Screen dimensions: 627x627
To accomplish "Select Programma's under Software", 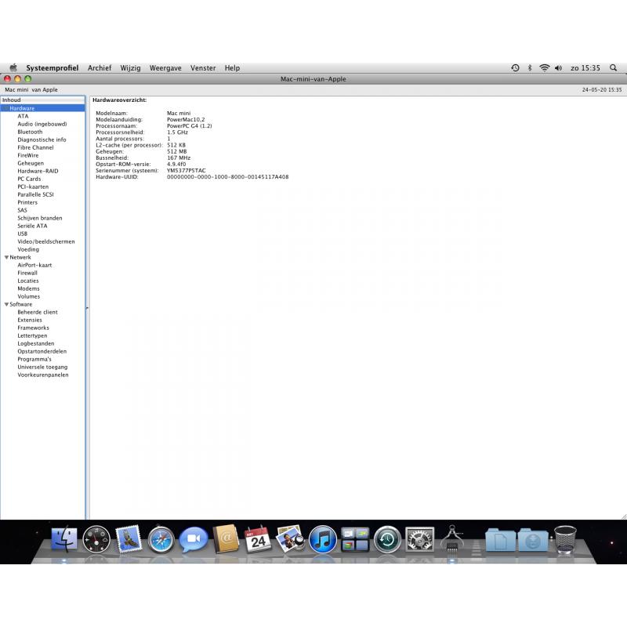I will tap(34, 359).
